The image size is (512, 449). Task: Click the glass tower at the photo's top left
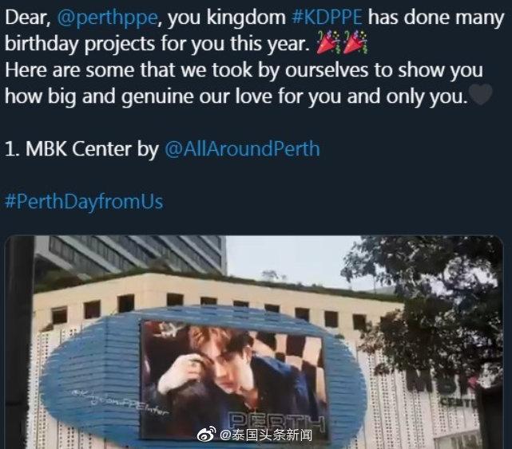[131, 258]
